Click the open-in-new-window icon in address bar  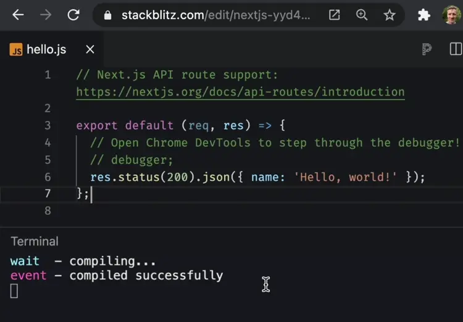click(334, 15)
